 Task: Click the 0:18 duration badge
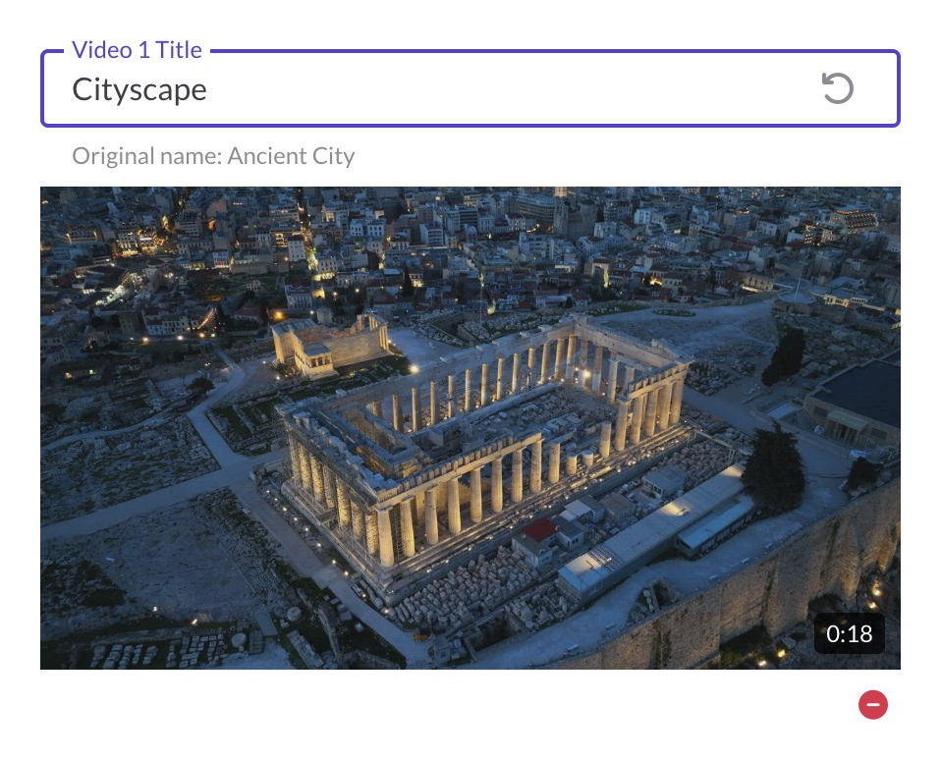pos(849,633)
